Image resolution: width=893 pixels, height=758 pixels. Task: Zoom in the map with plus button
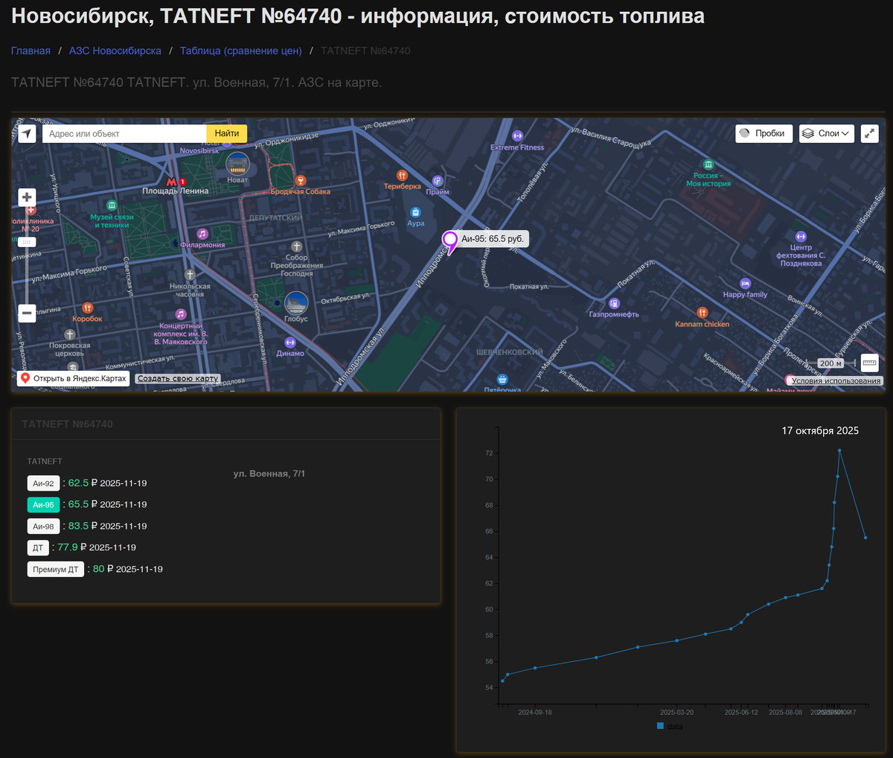[27, 197]
